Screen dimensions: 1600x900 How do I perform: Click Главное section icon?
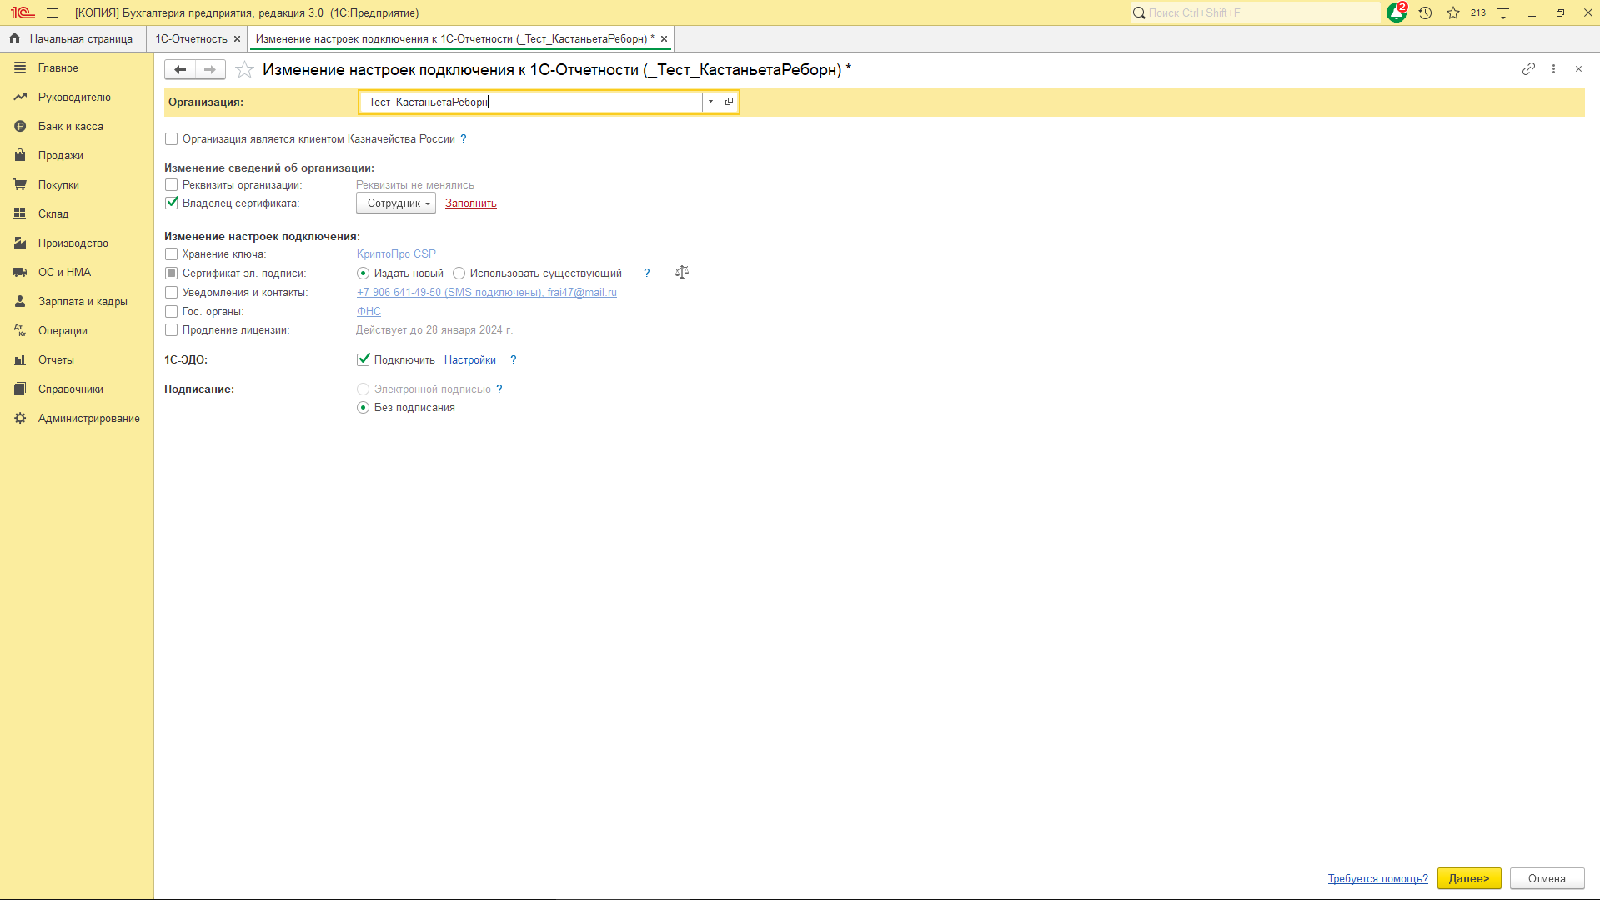coord(20,68)
